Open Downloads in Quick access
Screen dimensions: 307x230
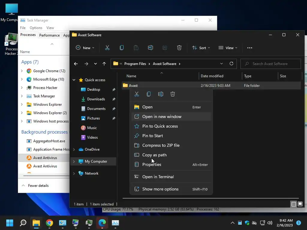point(96,99)
